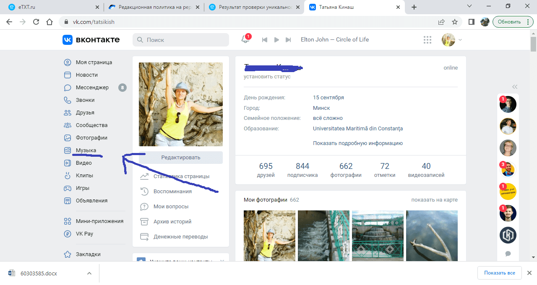Click the Закладки star icon

67,254
